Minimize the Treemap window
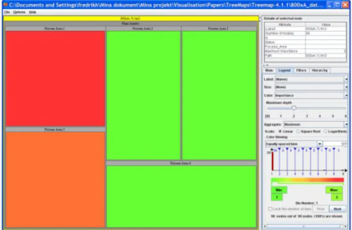The height and width of the screenshot is (230, 352). (329, 5)
